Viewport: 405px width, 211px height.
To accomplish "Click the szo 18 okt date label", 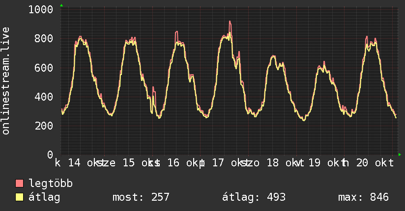I will pos(270,163).
